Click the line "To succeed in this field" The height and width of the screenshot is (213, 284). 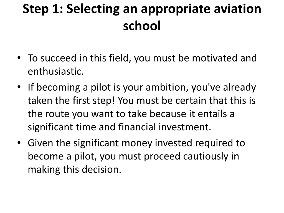pyautogui.click(x=142, y=58)
